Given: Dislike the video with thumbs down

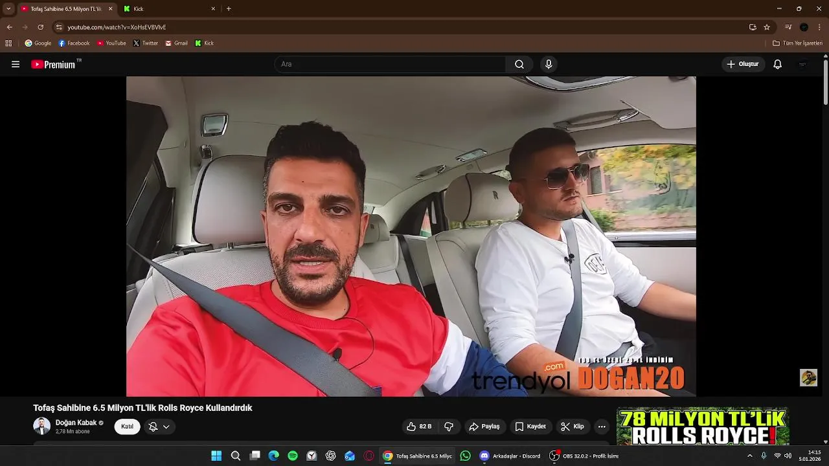Looking at the screenshot, I should pos(449,427).
